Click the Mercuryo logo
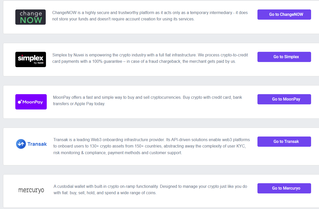 31,190
